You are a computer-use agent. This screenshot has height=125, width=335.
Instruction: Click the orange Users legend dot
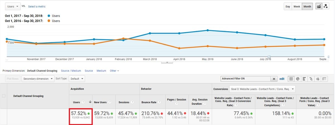pos(49,21)
